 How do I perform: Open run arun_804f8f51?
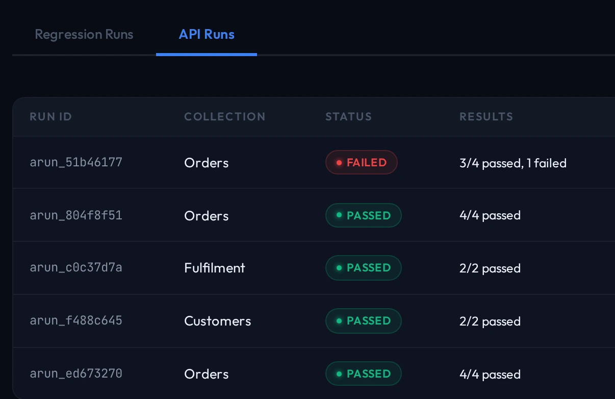(x=76, y=215)
